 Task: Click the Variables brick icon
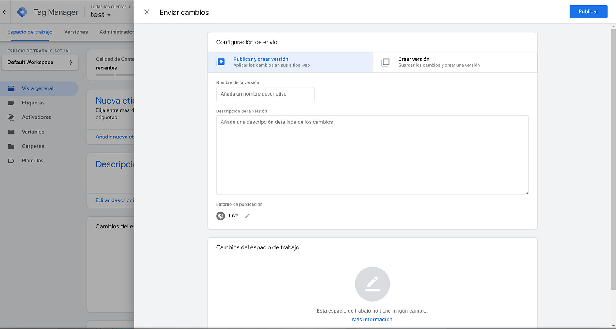click(11, 132)
